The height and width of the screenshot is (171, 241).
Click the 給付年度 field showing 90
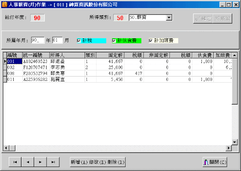pyautogui.click(x=37, y=18)
